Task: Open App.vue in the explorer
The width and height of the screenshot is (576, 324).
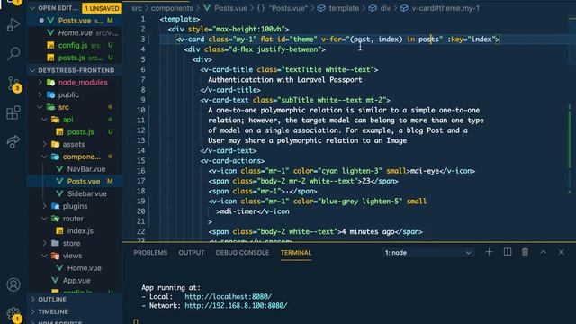Action: coord(75,281)
